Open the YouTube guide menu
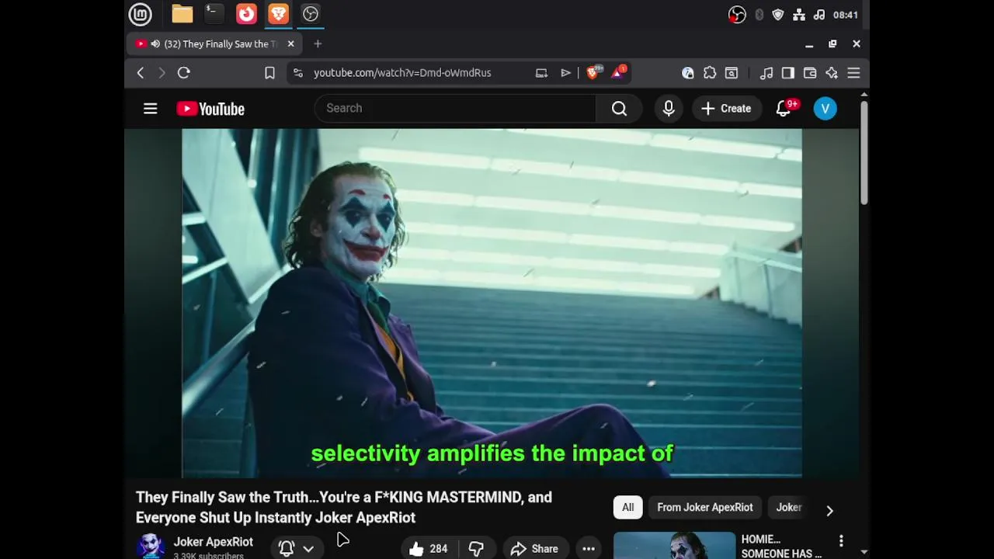The height and width of the screenshot is (559, 994). point(151,109)
